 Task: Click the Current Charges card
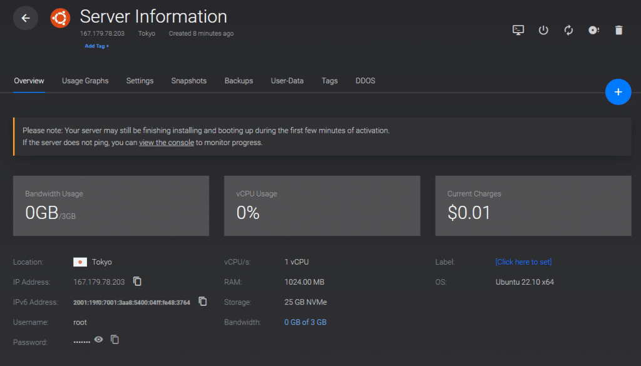(x=533, y=206)
